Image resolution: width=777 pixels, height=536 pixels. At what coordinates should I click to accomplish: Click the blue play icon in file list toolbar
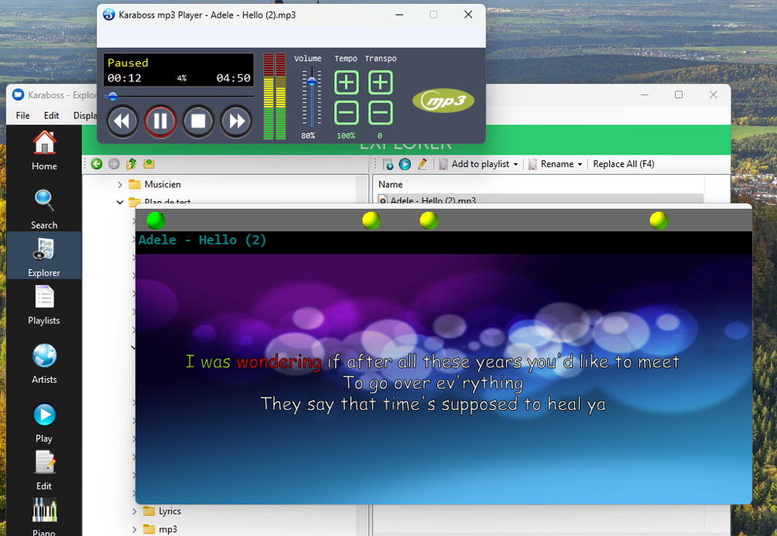[405, 164]
